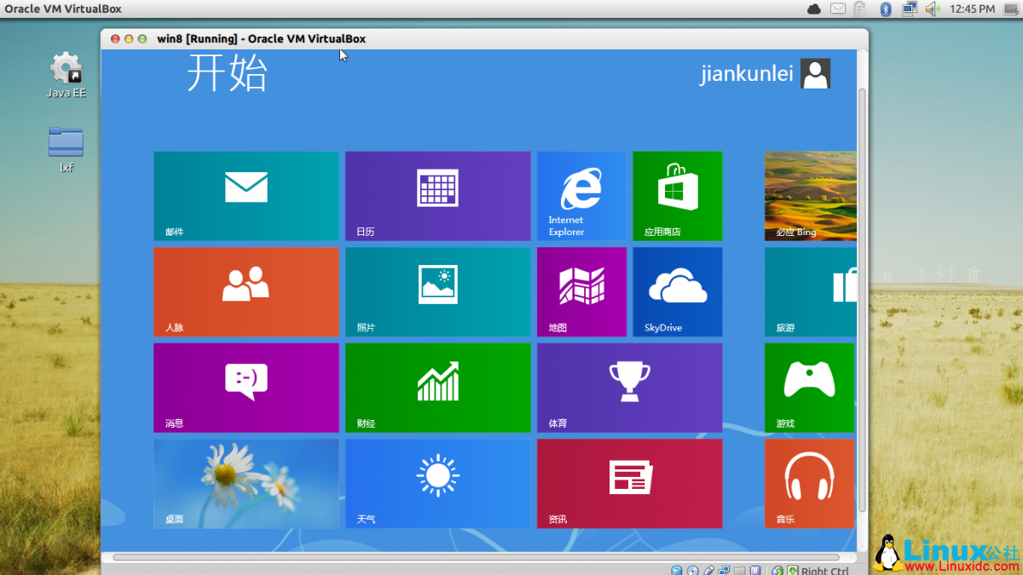Click the vertical scrollbar of the VM window
Viewport: 1023px width, 575px height.
(x=861, y=298)
